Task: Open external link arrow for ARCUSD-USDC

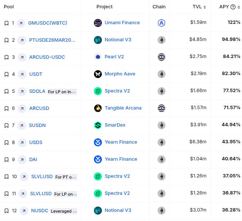Action: [x=22, y=57]
